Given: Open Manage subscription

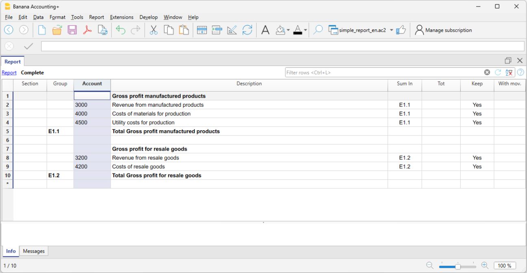Looking at the screenshot, I should point(449,30).
